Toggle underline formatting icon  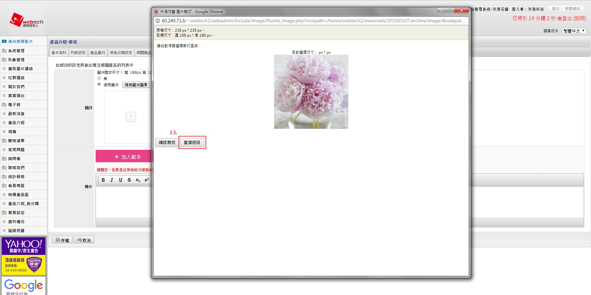point(120,180)
